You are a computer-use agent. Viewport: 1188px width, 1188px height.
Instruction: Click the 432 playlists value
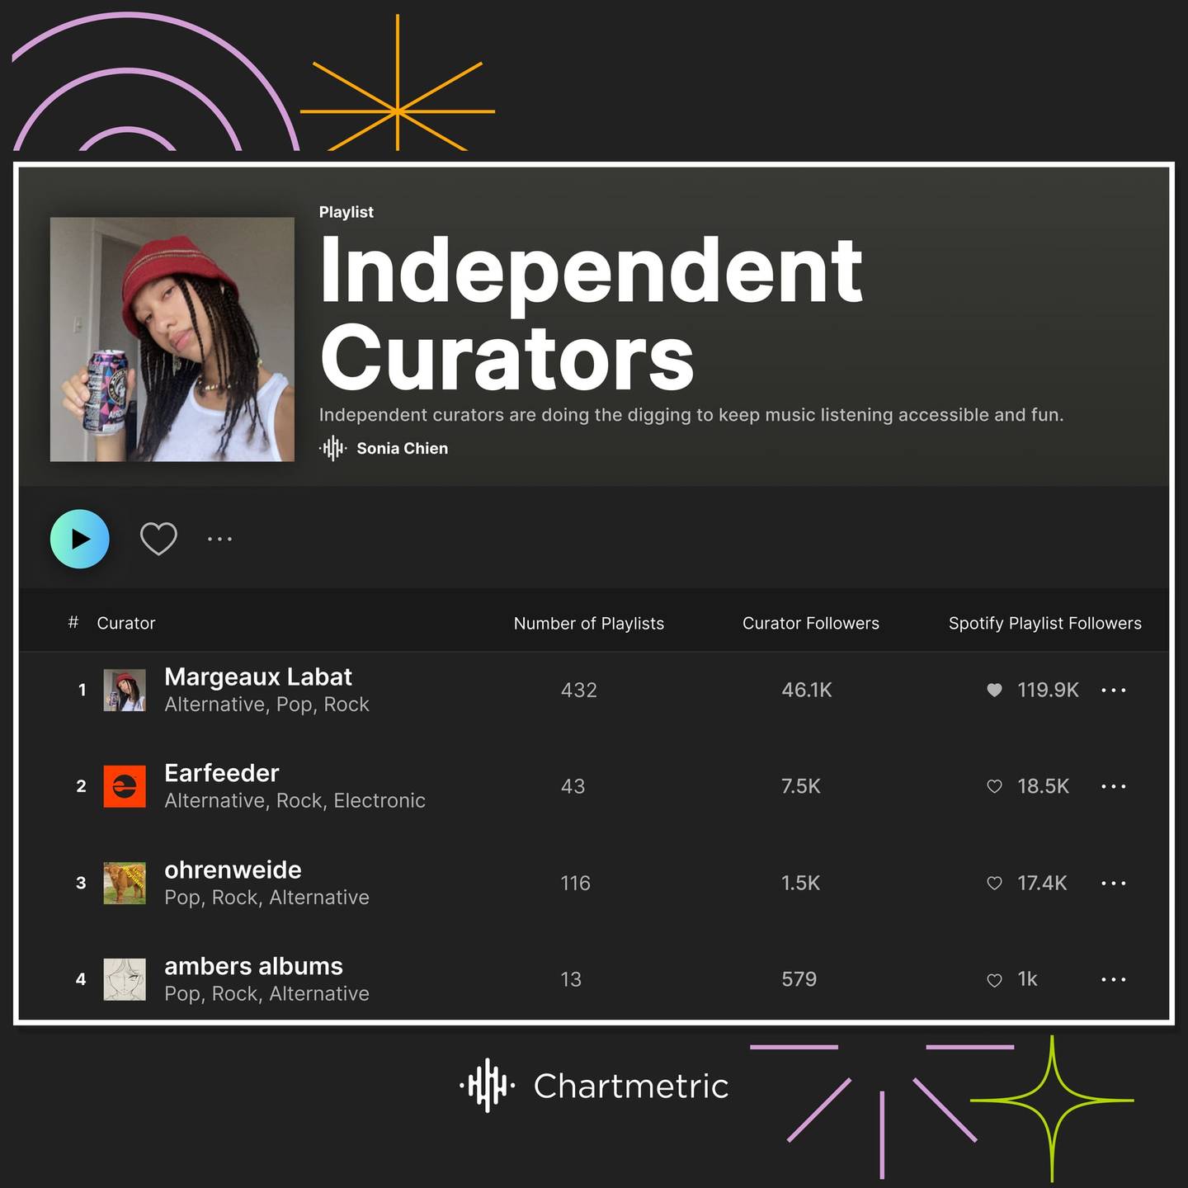[x=579, y=690]
